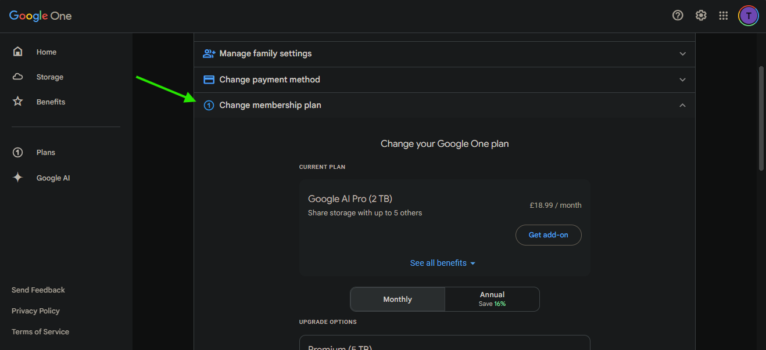Viewport: 766px width, 350px height.
Task: Go to Plans in the sidebar
Action: pyautogui.click(x=45, y=152)
